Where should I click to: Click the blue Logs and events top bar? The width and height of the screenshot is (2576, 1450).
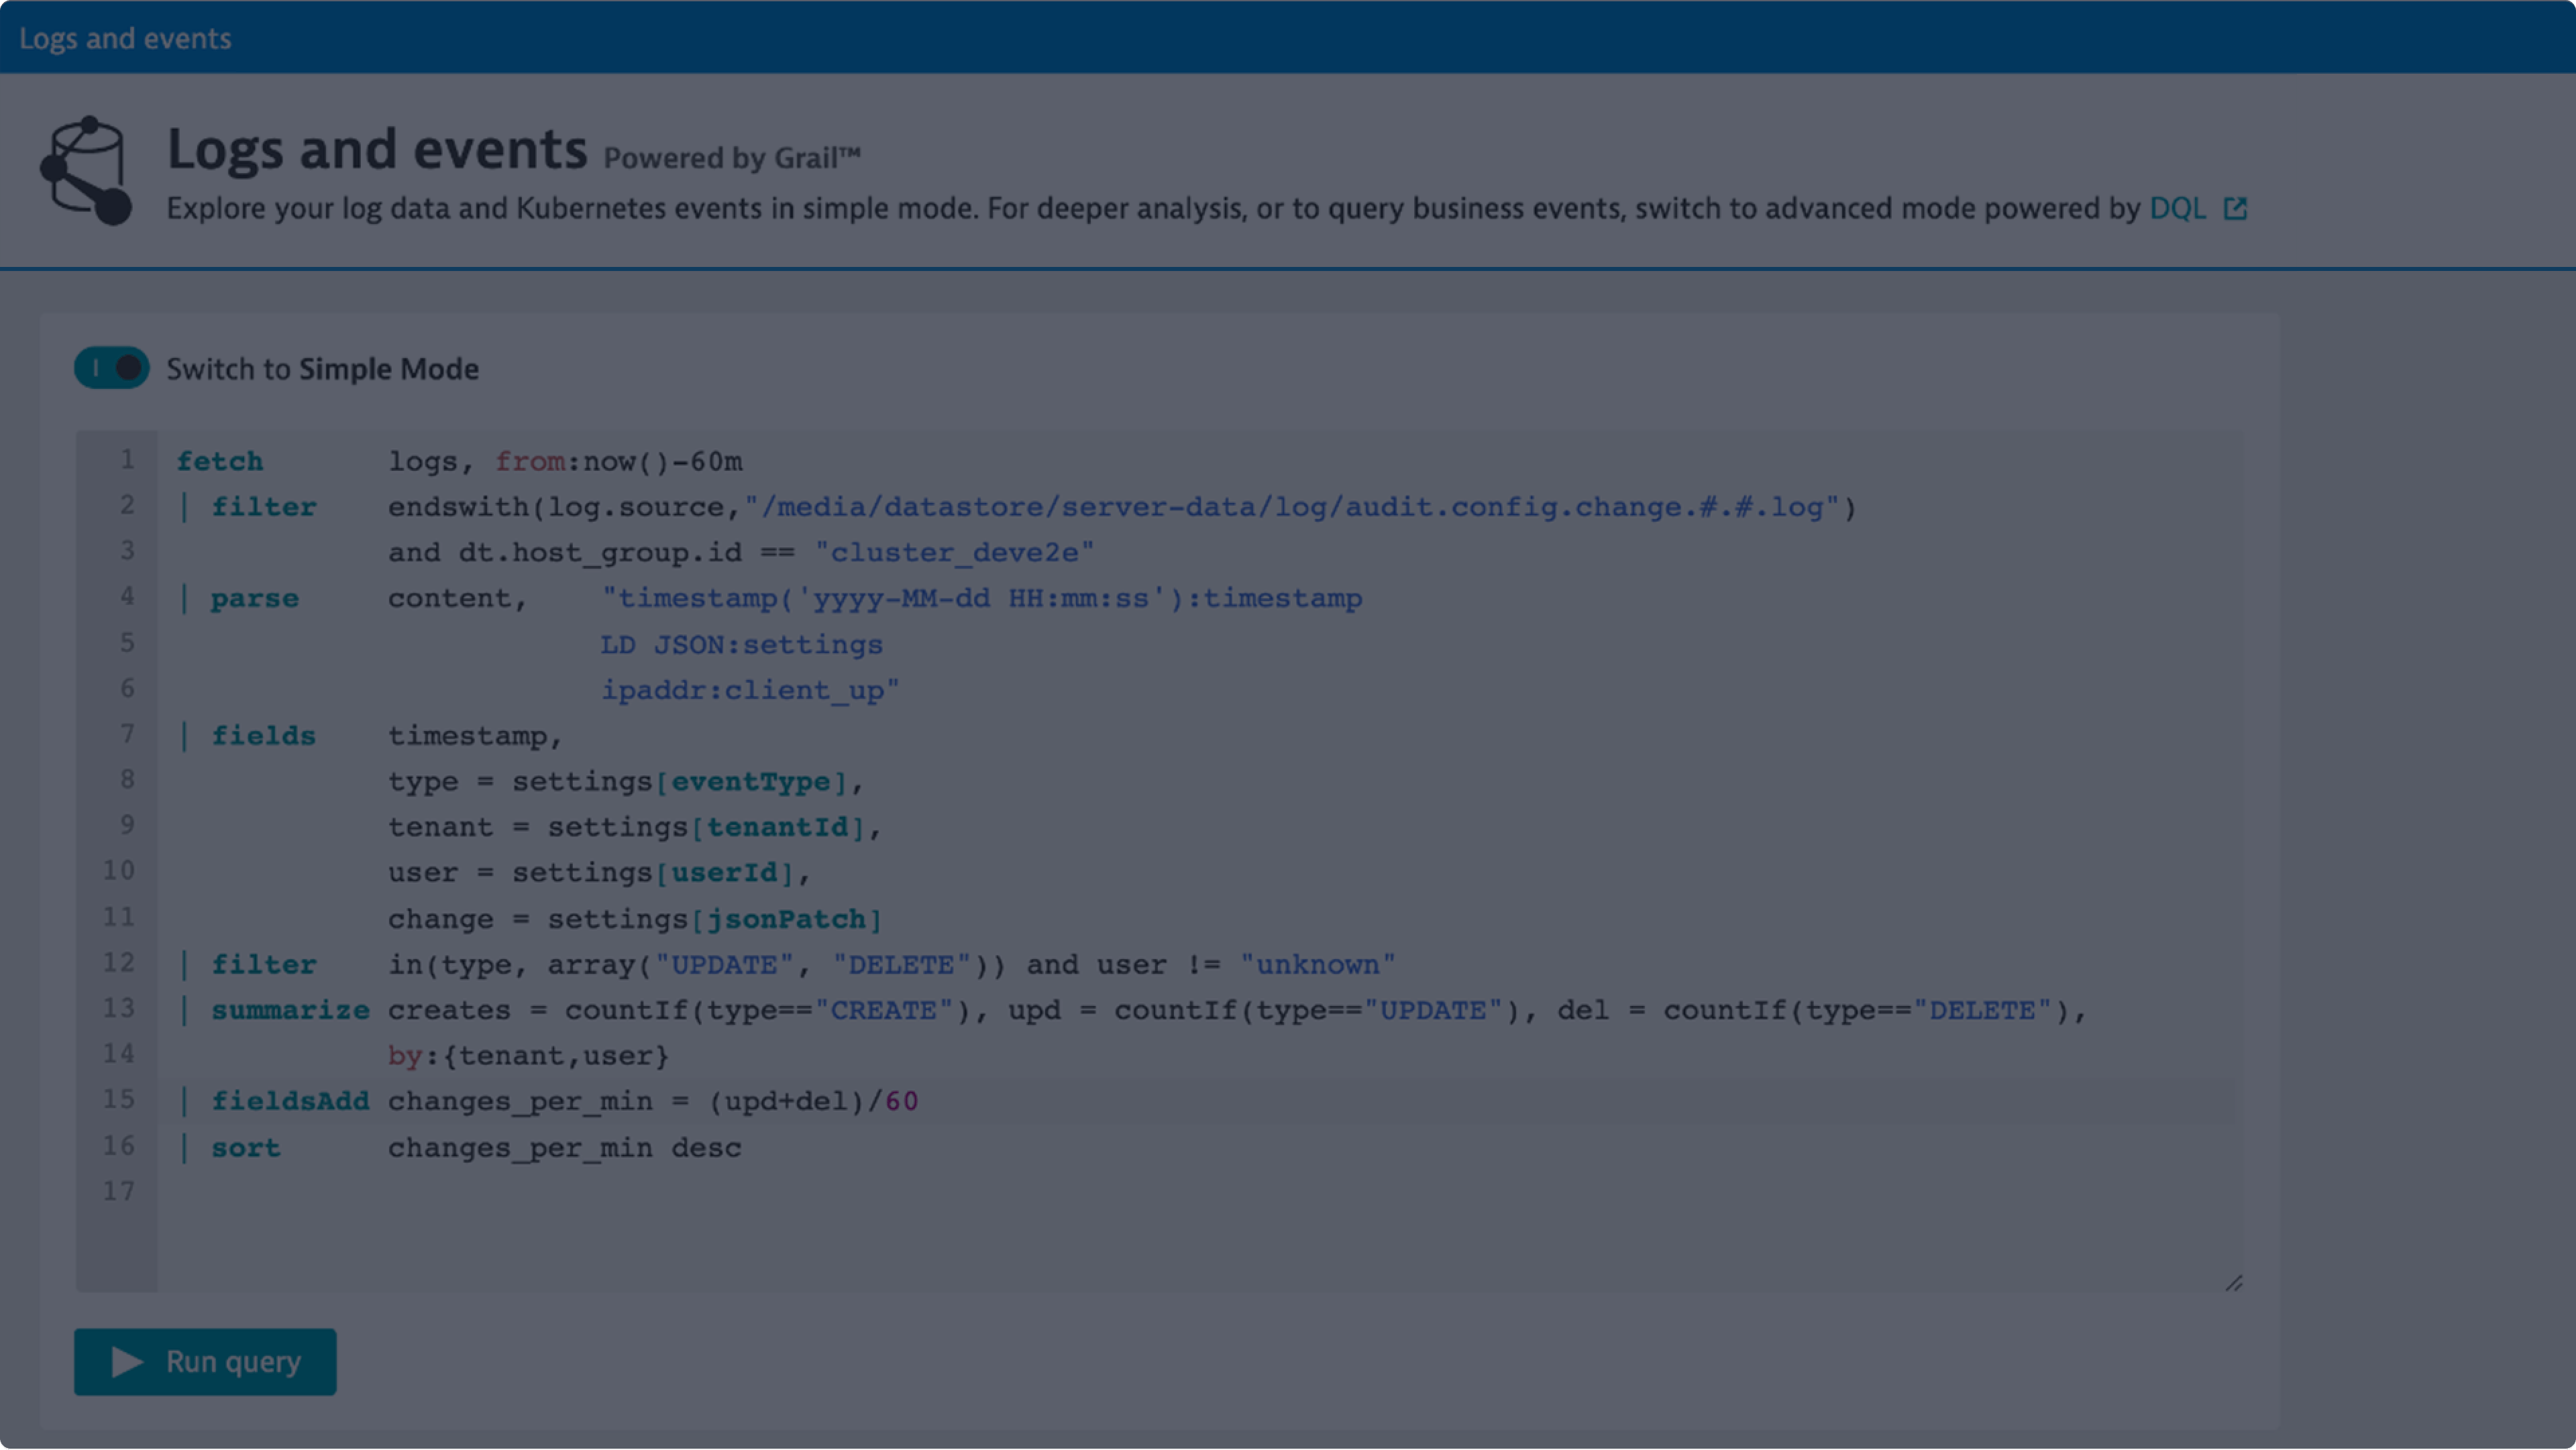tap(1288, 37)
